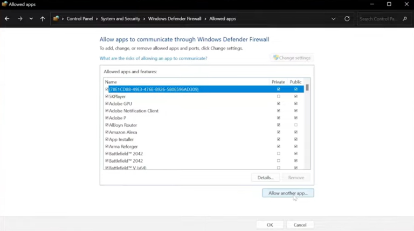Click the Details button
This screenshot has height=231, width=414.
coord(265,178)
